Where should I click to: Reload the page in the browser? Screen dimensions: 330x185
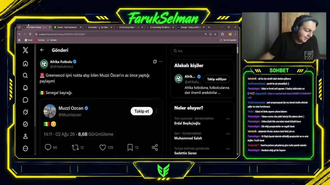[x=30, y=34]
